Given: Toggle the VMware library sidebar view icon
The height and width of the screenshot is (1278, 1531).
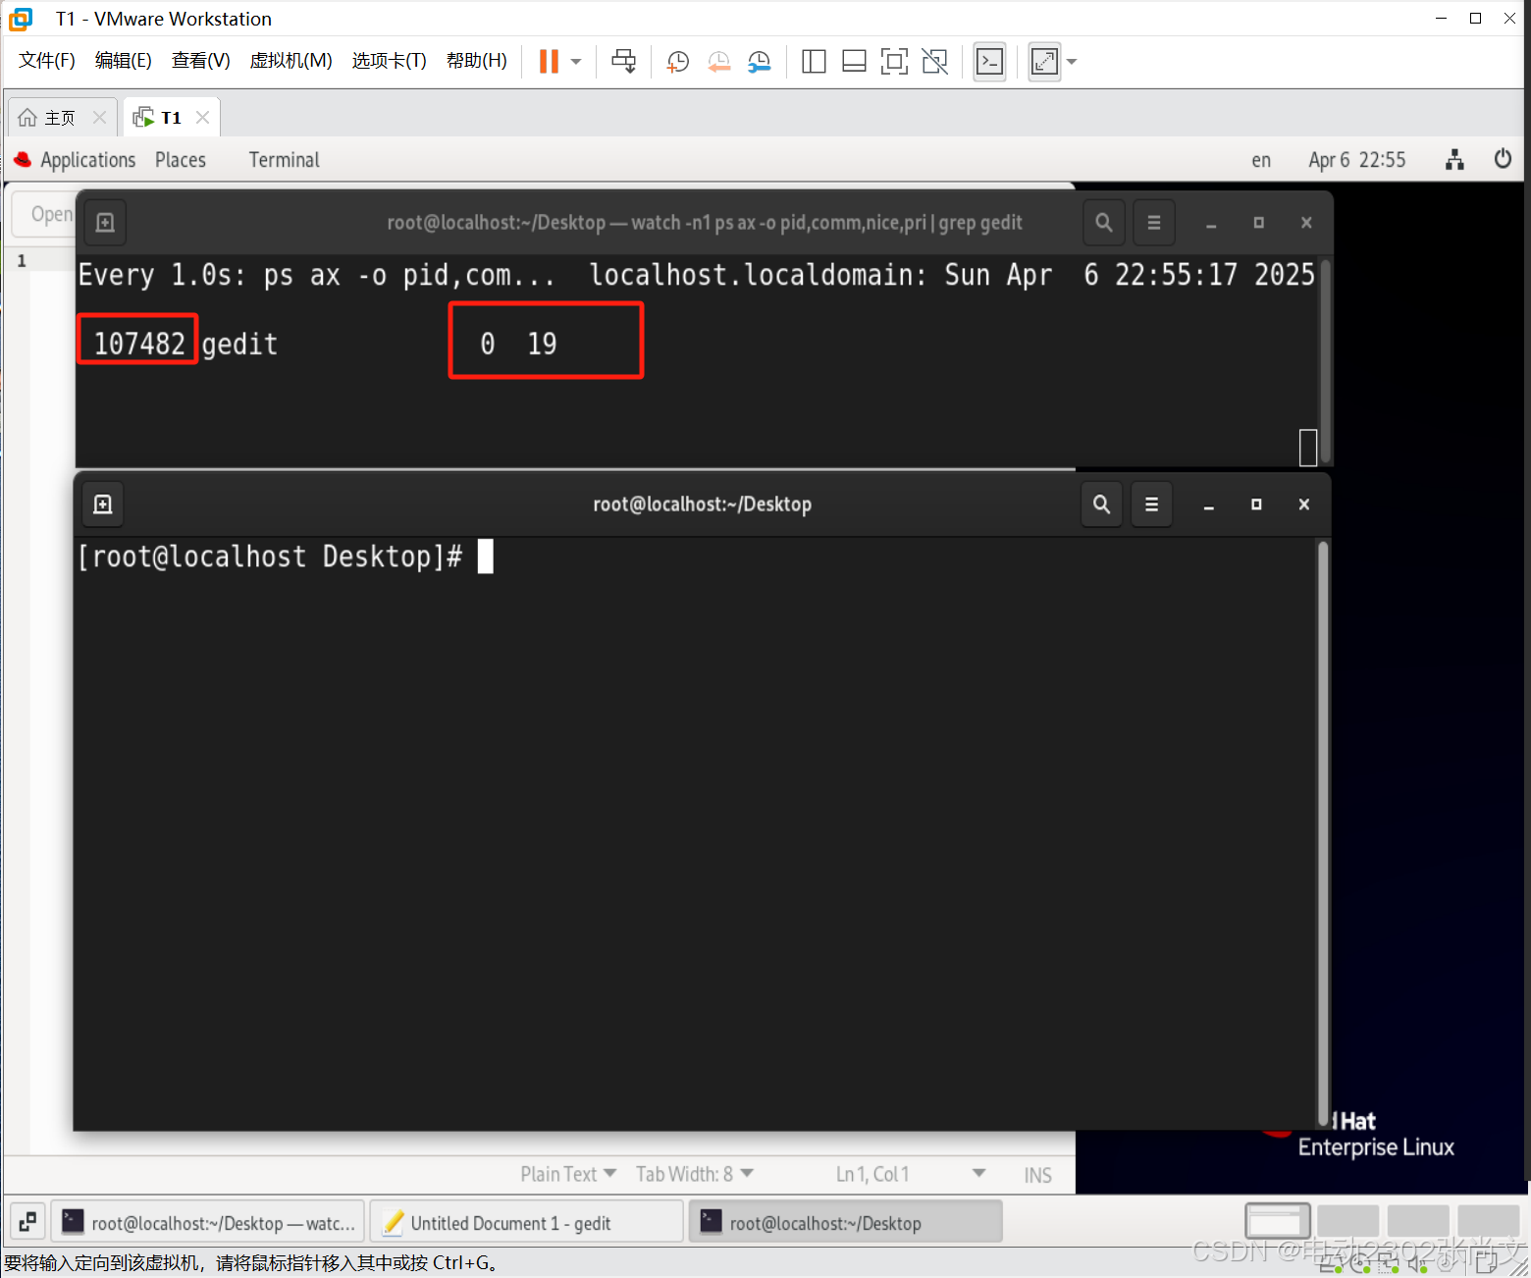Looking at the screenshot, I should coord(814,62).
